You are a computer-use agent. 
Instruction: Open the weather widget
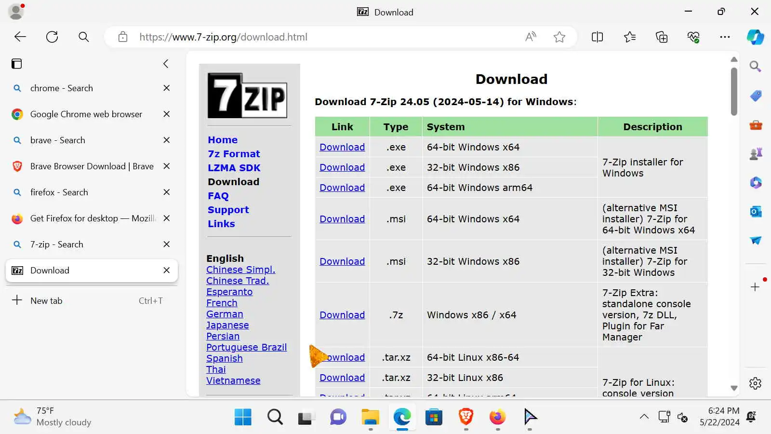(53, 417)
